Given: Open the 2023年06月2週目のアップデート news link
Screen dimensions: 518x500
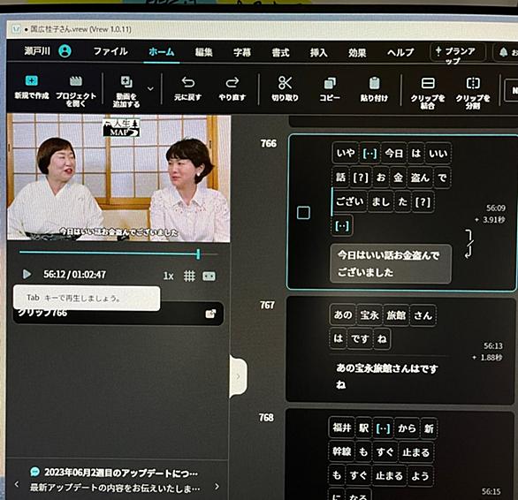Looking at the screenshot, I should [x=121, y=473].
